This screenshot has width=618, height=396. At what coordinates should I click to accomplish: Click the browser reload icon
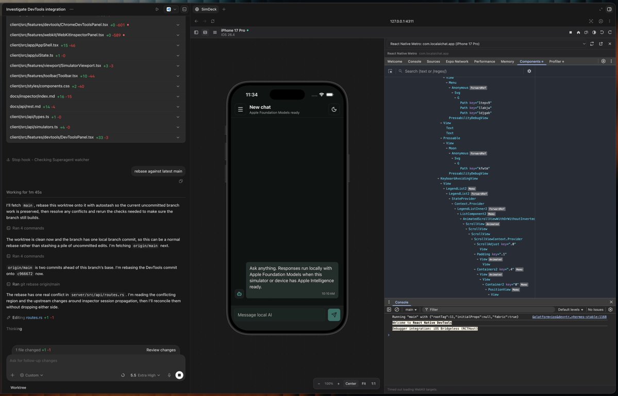pos(213,21)
